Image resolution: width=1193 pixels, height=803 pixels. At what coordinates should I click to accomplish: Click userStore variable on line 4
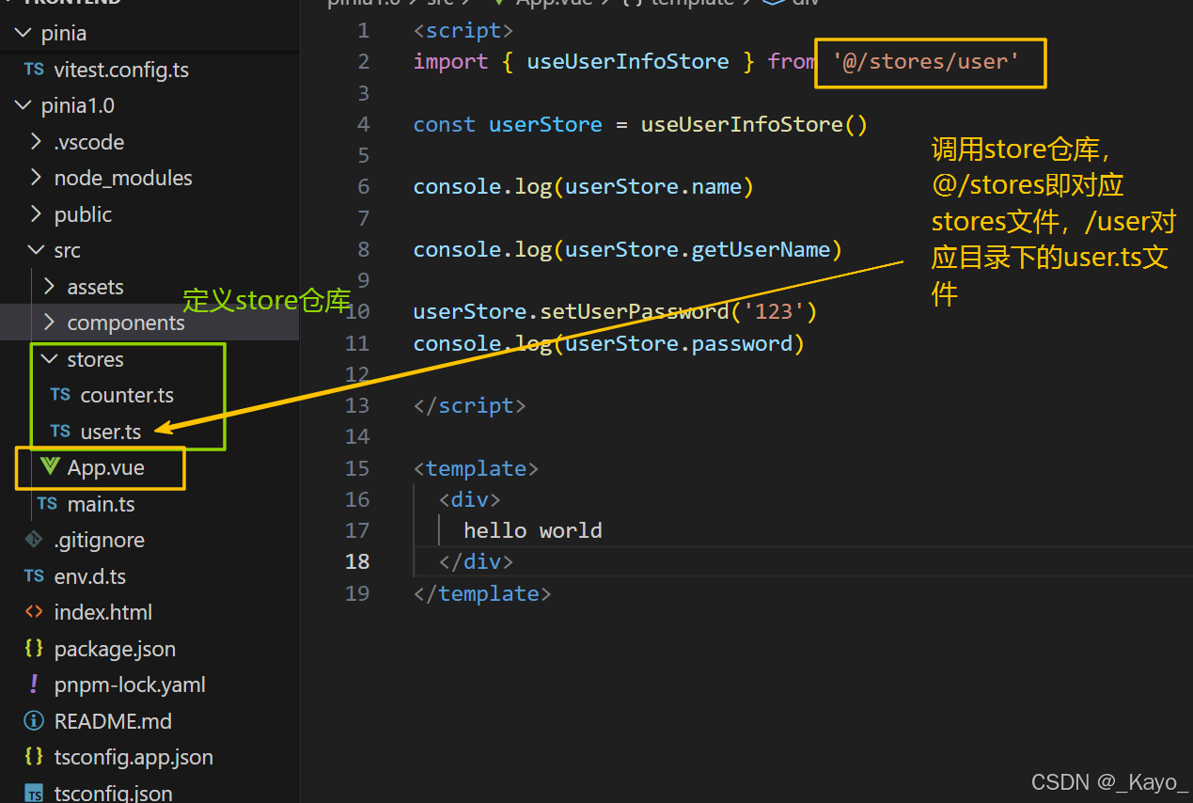(x=545, y=124)
